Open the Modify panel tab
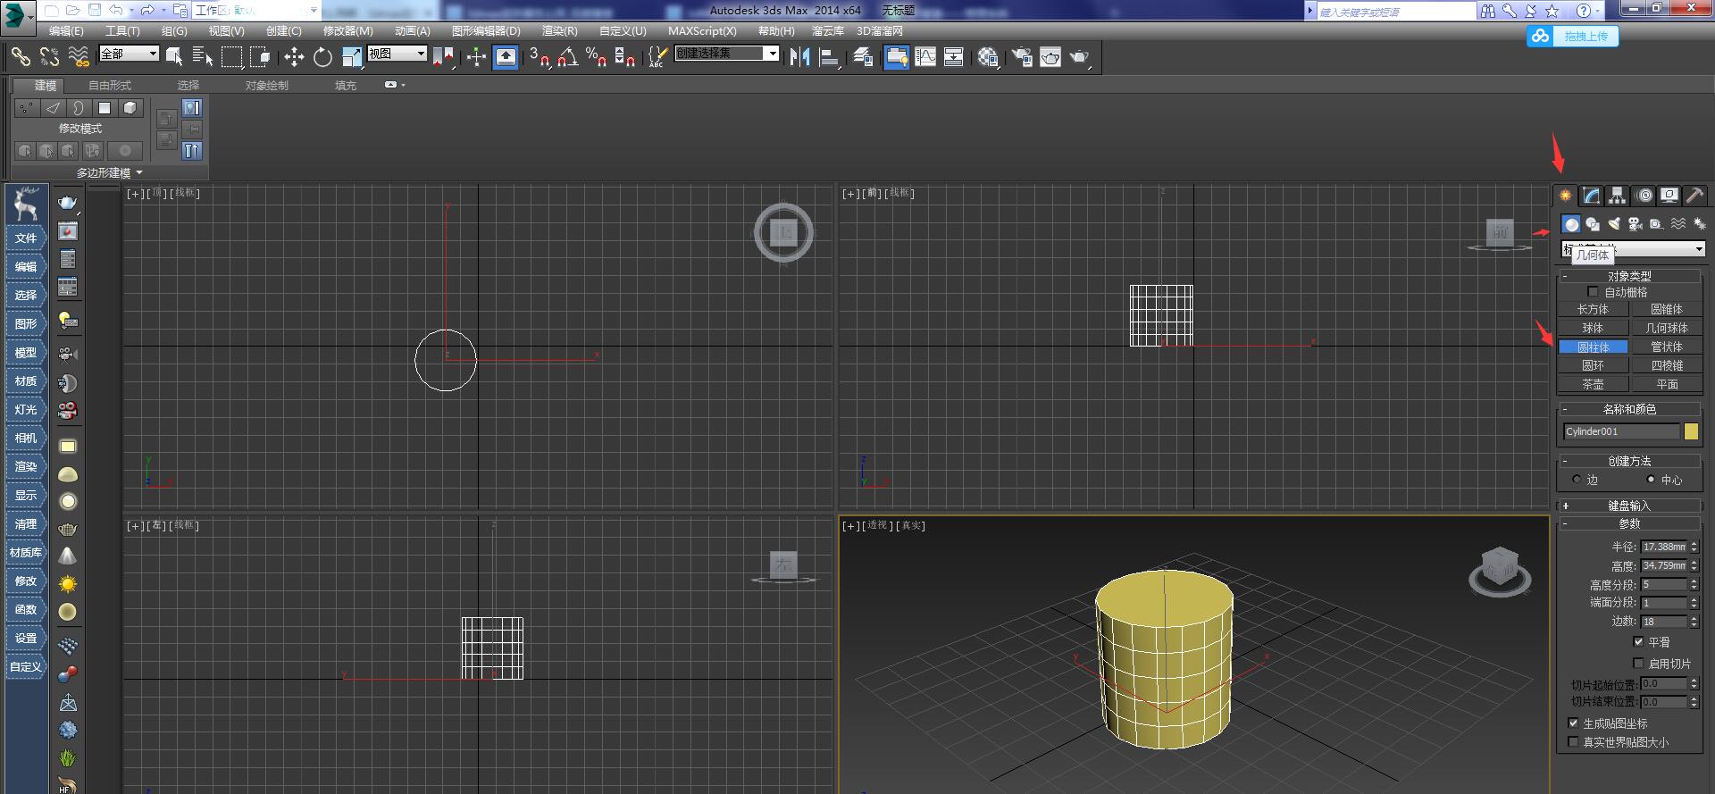The width and height of the screenshot is (1715, 794). point(1591,196)
